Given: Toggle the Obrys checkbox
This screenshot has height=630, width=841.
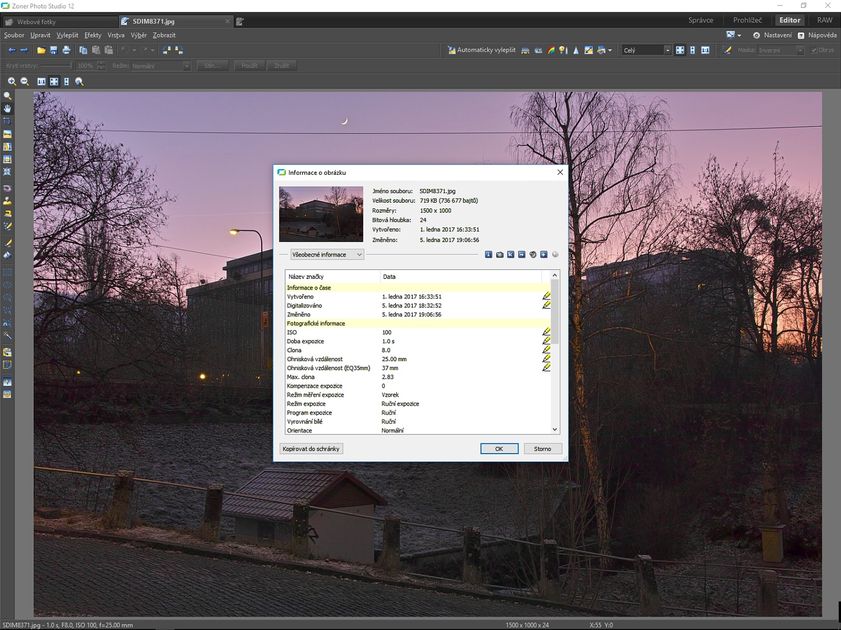Looking at the screenshot, I should point(814,50).
